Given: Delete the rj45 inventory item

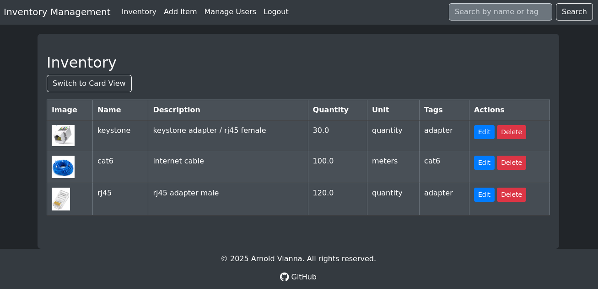Looking at the screenshot, I should 511,194.
